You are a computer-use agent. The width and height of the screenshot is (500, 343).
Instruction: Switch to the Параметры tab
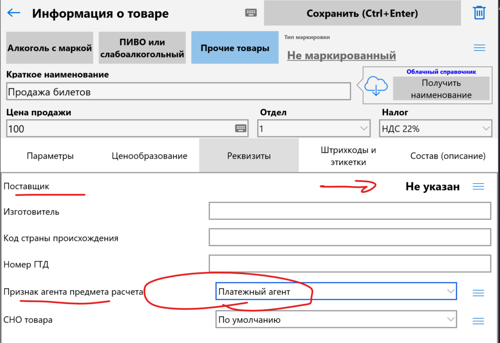(x=50, y=156)
